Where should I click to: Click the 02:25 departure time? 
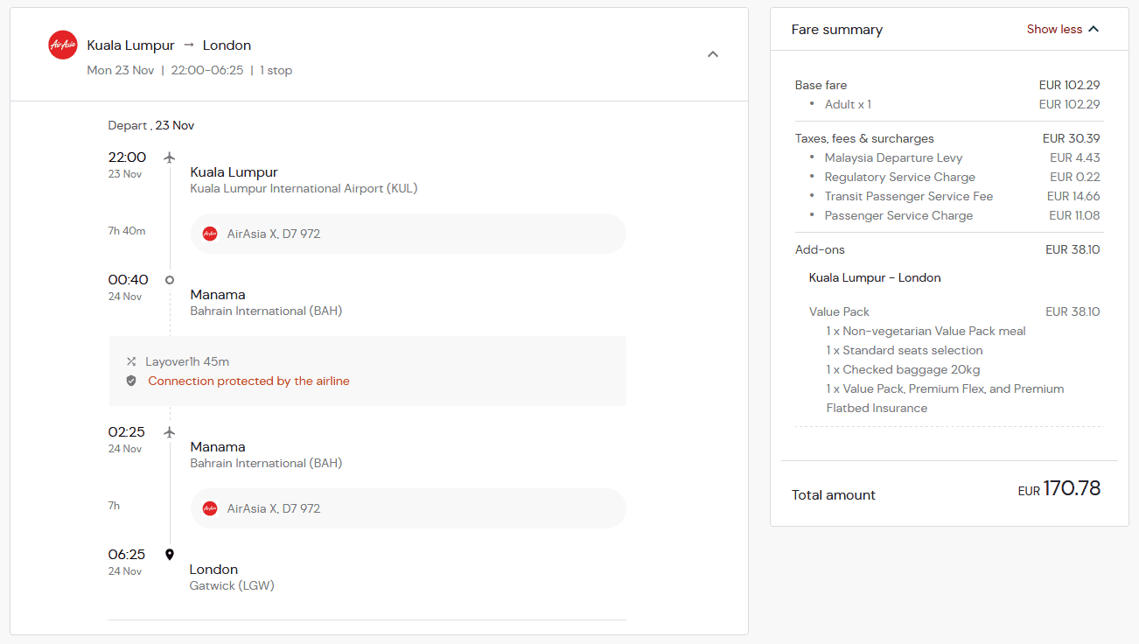click(x=127, y=432)
